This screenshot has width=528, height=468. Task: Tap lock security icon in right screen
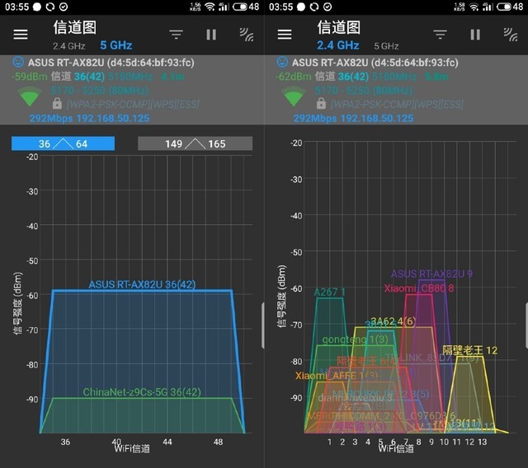click(x=321, y=104)
